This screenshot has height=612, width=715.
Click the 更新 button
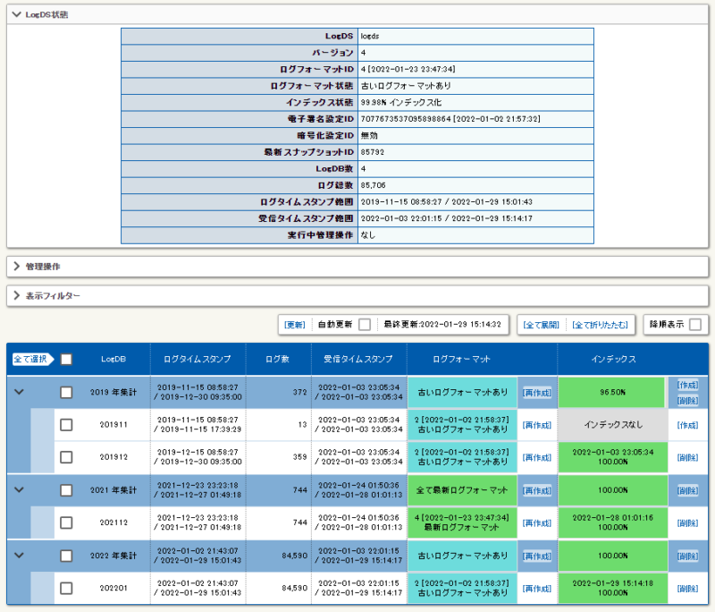[297, 324]
